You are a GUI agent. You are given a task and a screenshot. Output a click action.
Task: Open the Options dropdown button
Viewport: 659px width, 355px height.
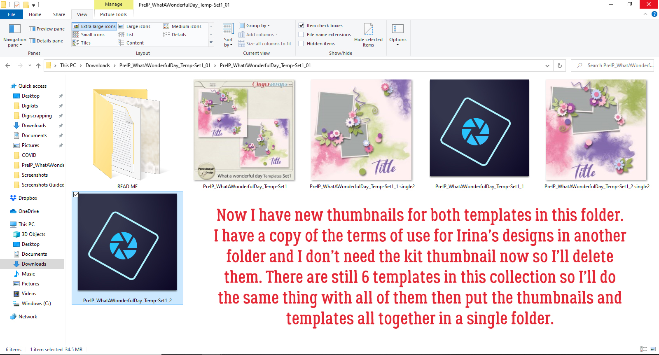tap(398, 35)
